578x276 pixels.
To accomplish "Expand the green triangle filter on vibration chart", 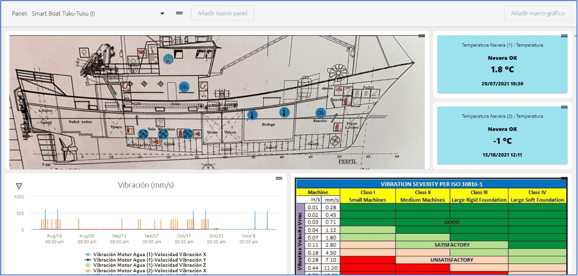I will coord(19,187).
